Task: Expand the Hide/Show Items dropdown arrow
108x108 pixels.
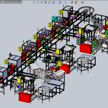Action: click(x=69, y=2)
